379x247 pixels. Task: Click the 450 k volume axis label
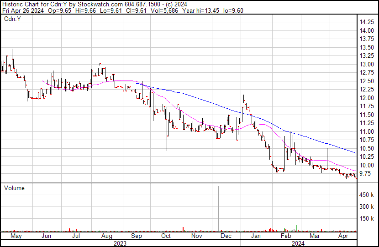click(x=367, y=195)
